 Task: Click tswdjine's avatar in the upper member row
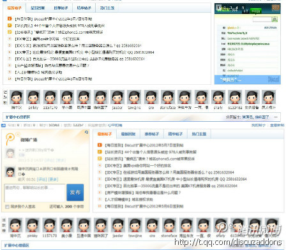134,97
